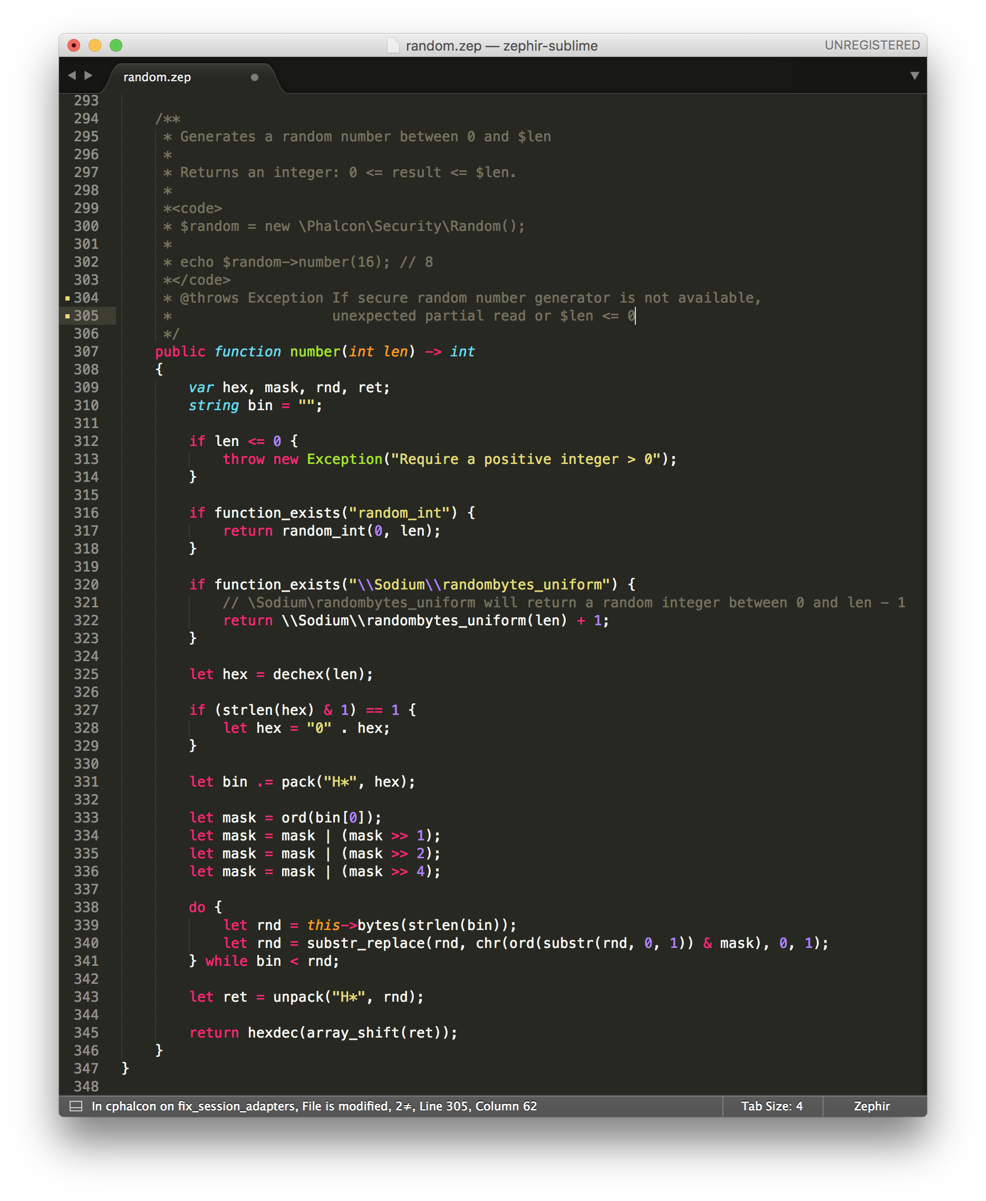Click the Sodium comment on line 321
Screen dimensions: 986x1201
click(564, 603)
